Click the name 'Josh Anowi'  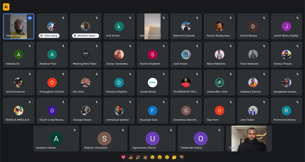[x=180, y=64]
